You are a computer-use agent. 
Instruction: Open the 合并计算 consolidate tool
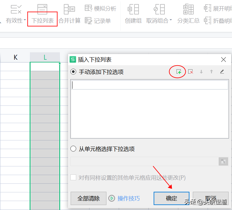tap(69, 14)
